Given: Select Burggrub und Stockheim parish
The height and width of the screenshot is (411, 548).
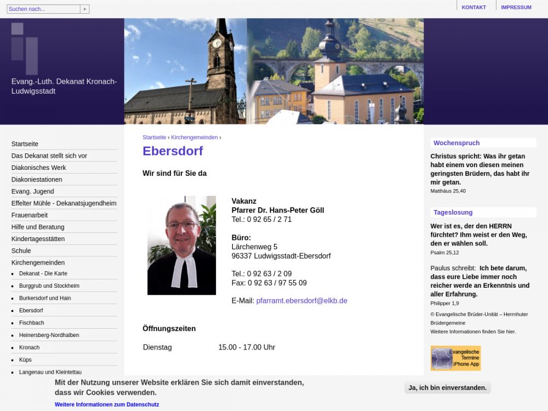Looking at the screenshot, I should (x=49, y=286).
